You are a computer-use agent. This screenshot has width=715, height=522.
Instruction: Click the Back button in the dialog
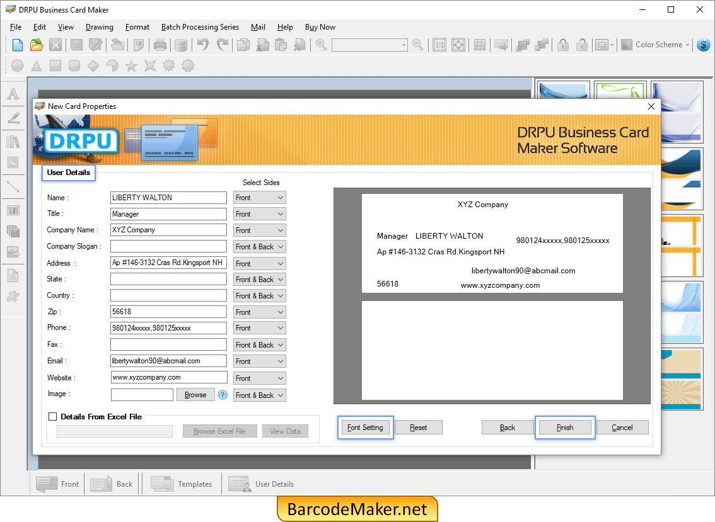(x=508, y=428)
